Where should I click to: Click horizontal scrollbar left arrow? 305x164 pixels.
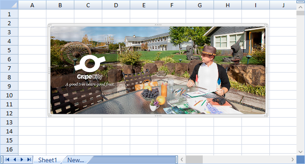pos(182,159)
